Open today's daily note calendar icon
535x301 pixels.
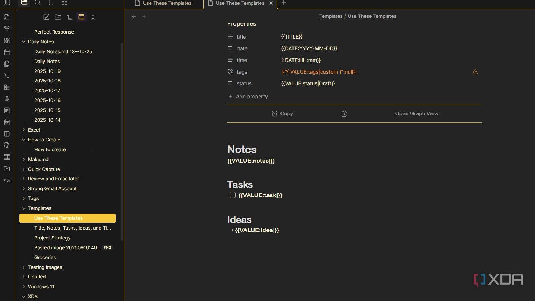7,52
